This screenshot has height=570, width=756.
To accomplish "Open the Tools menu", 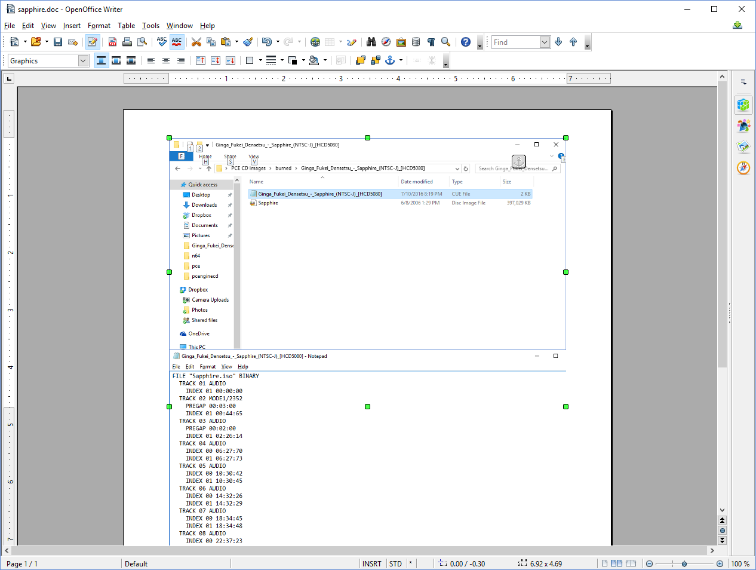I will point(150,26).
